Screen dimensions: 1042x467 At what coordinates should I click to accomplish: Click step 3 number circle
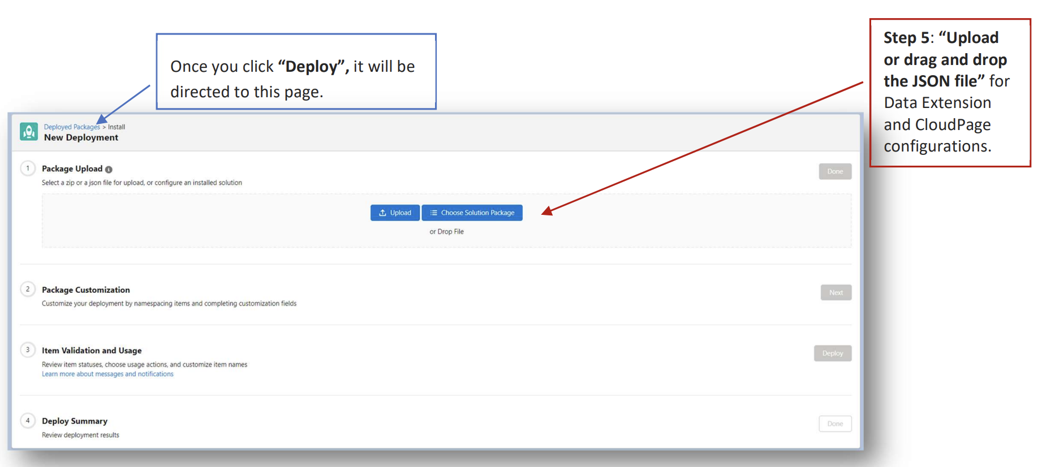coord(28,350)
